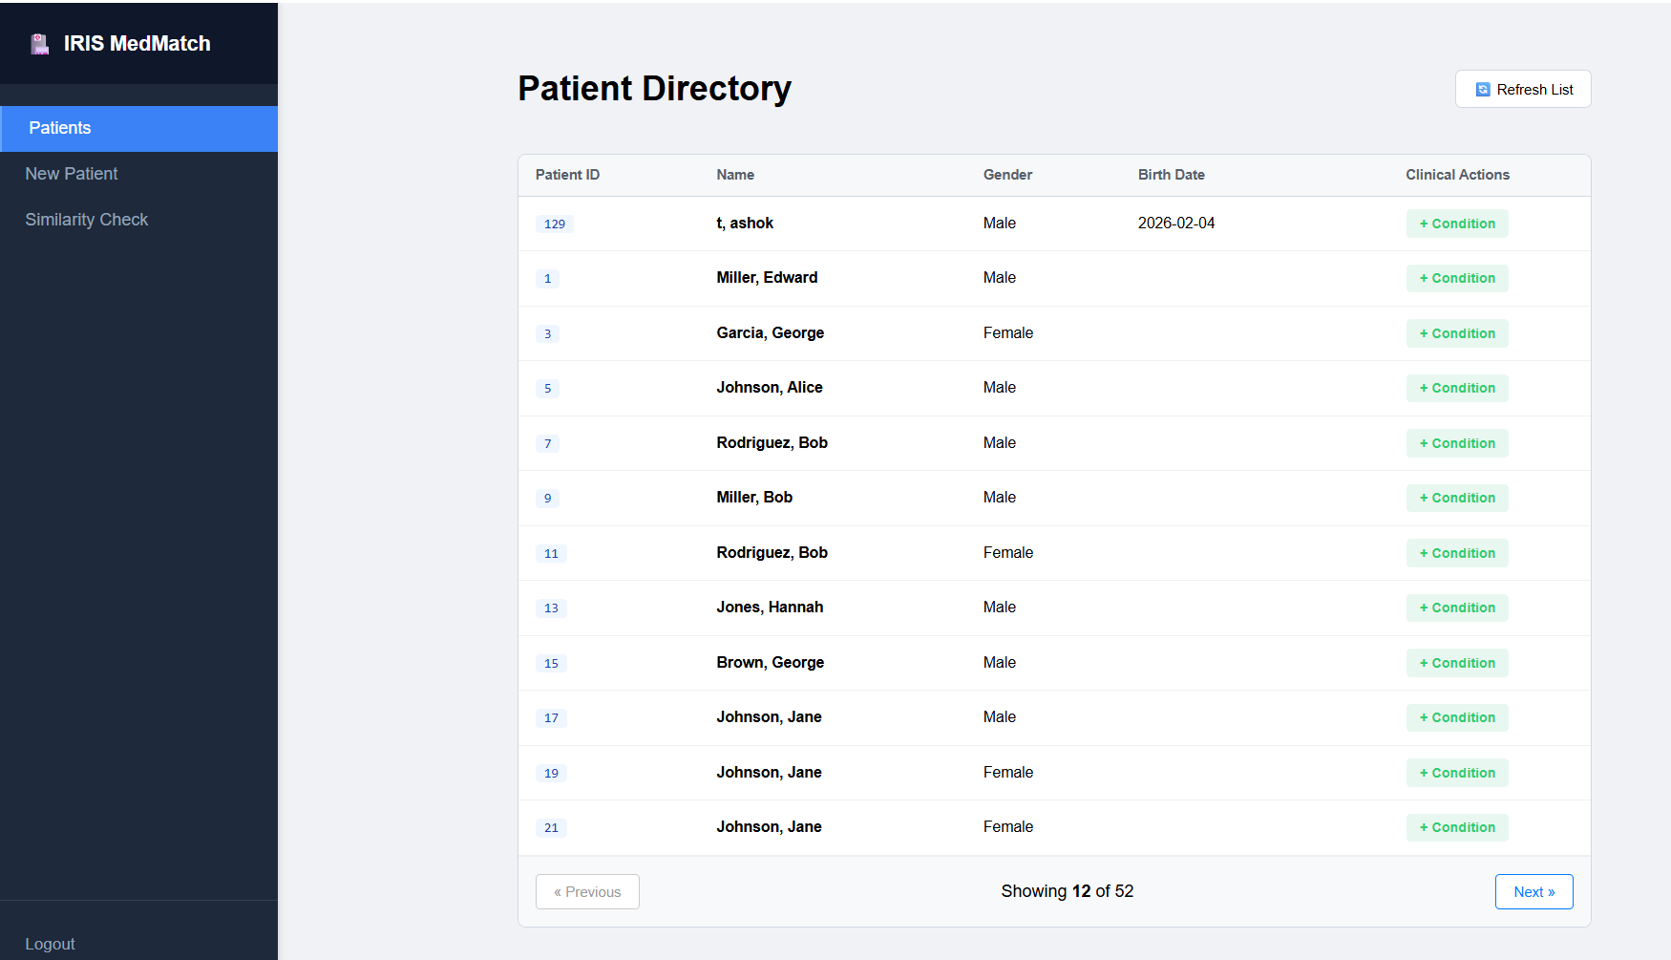Click the Patient ID column header

point(567,175)
